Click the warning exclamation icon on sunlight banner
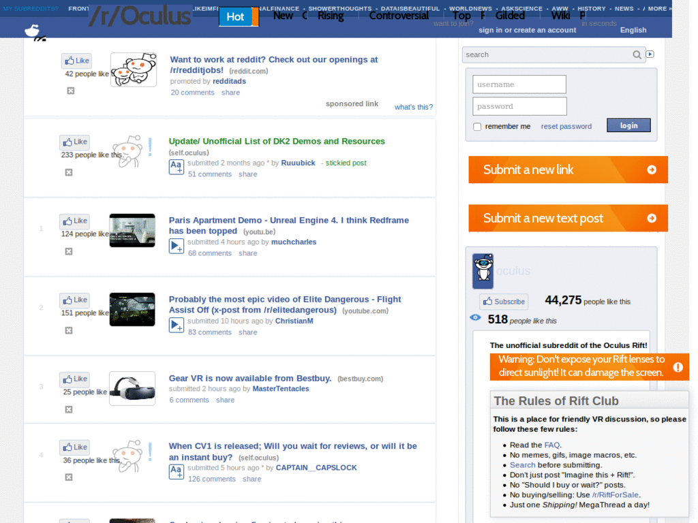Screen dimensions: 698x523 coord(678,367)
